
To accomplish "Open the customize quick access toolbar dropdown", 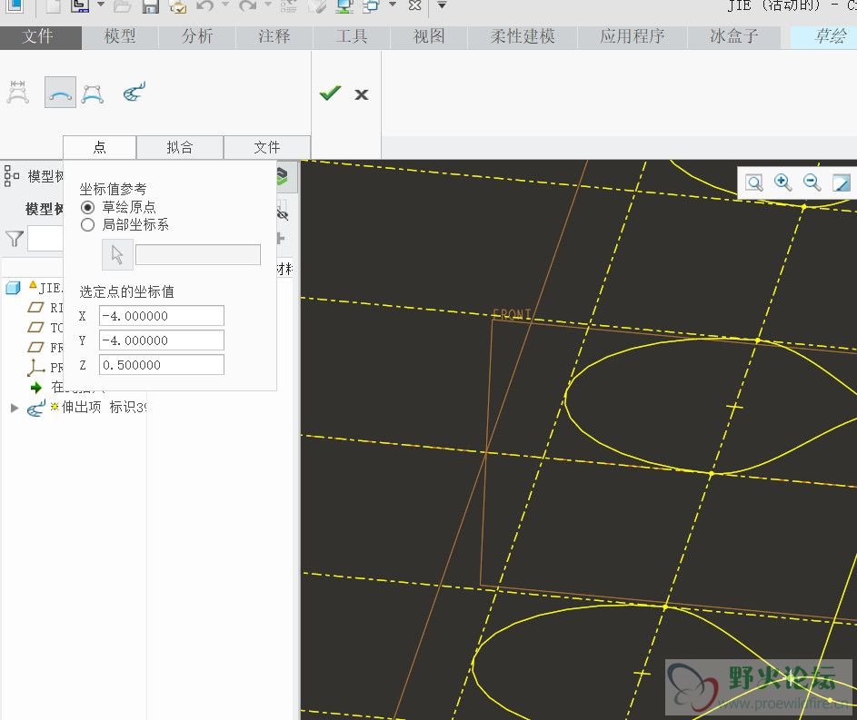I will click(442, 5).
